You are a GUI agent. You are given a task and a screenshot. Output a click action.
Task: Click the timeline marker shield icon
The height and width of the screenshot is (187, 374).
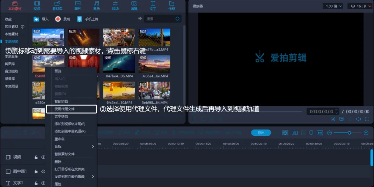coord(311,133)
